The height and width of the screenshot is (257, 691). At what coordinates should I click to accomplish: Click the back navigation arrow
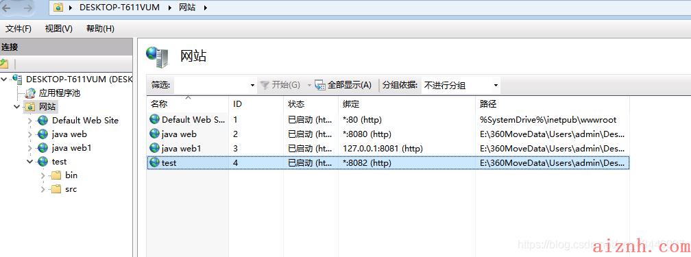click(7, 8)
